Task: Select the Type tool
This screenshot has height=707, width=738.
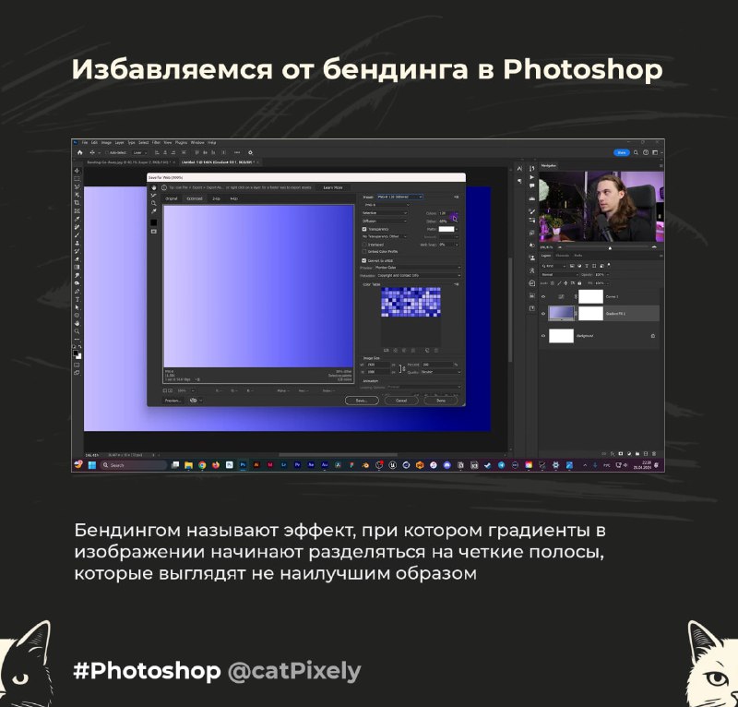Action: coord(77,300)
